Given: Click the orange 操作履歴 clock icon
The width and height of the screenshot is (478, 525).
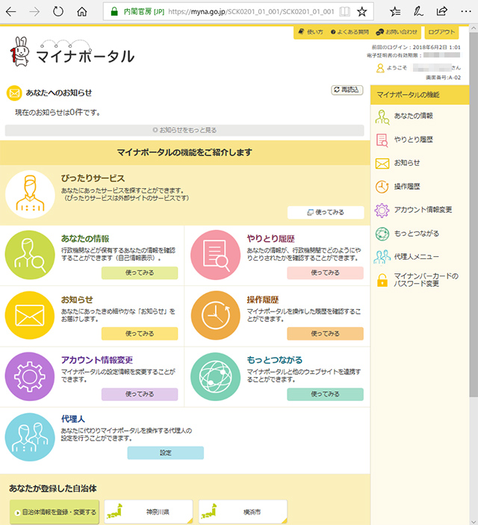Looking at the screenshot, I should point(215,315).
